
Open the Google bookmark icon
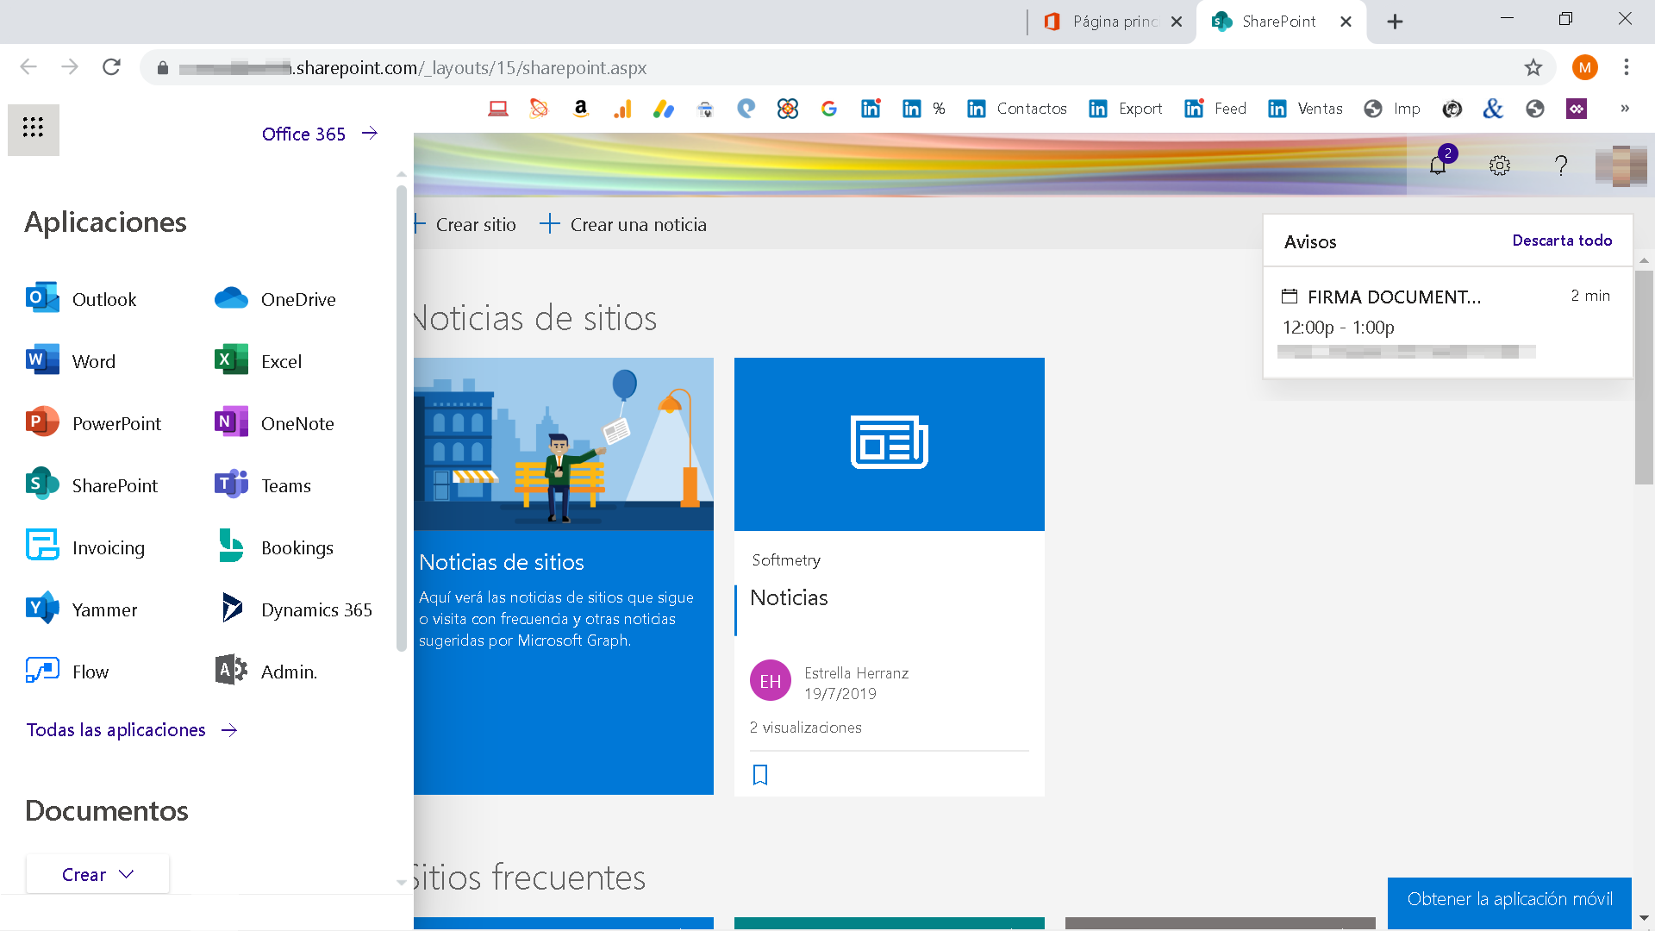click(829, 109)
